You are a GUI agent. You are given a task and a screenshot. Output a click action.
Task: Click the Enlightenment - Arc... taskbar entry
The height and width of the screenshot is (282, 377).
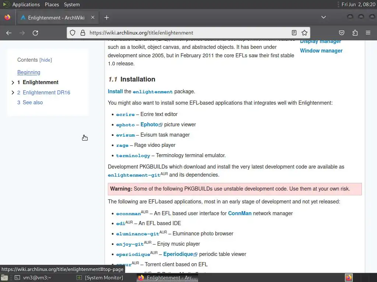168,278
